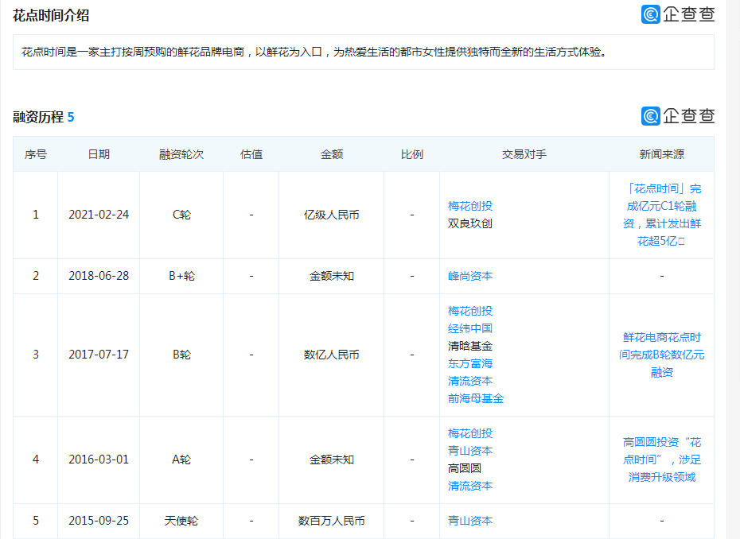
Task: Open news link 鲜花电商花点时间完成B轮数亿元融资
Action: [662, 355]
